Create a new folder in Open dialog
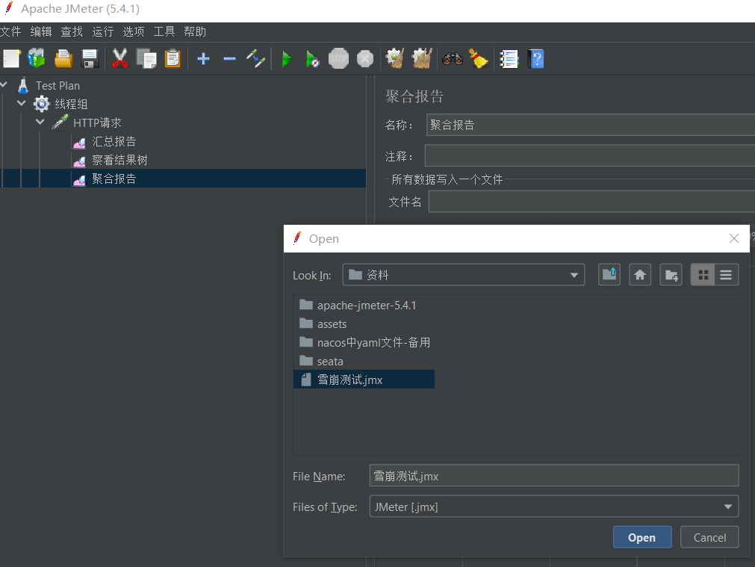The image size is (755, 567). point(671,275)
